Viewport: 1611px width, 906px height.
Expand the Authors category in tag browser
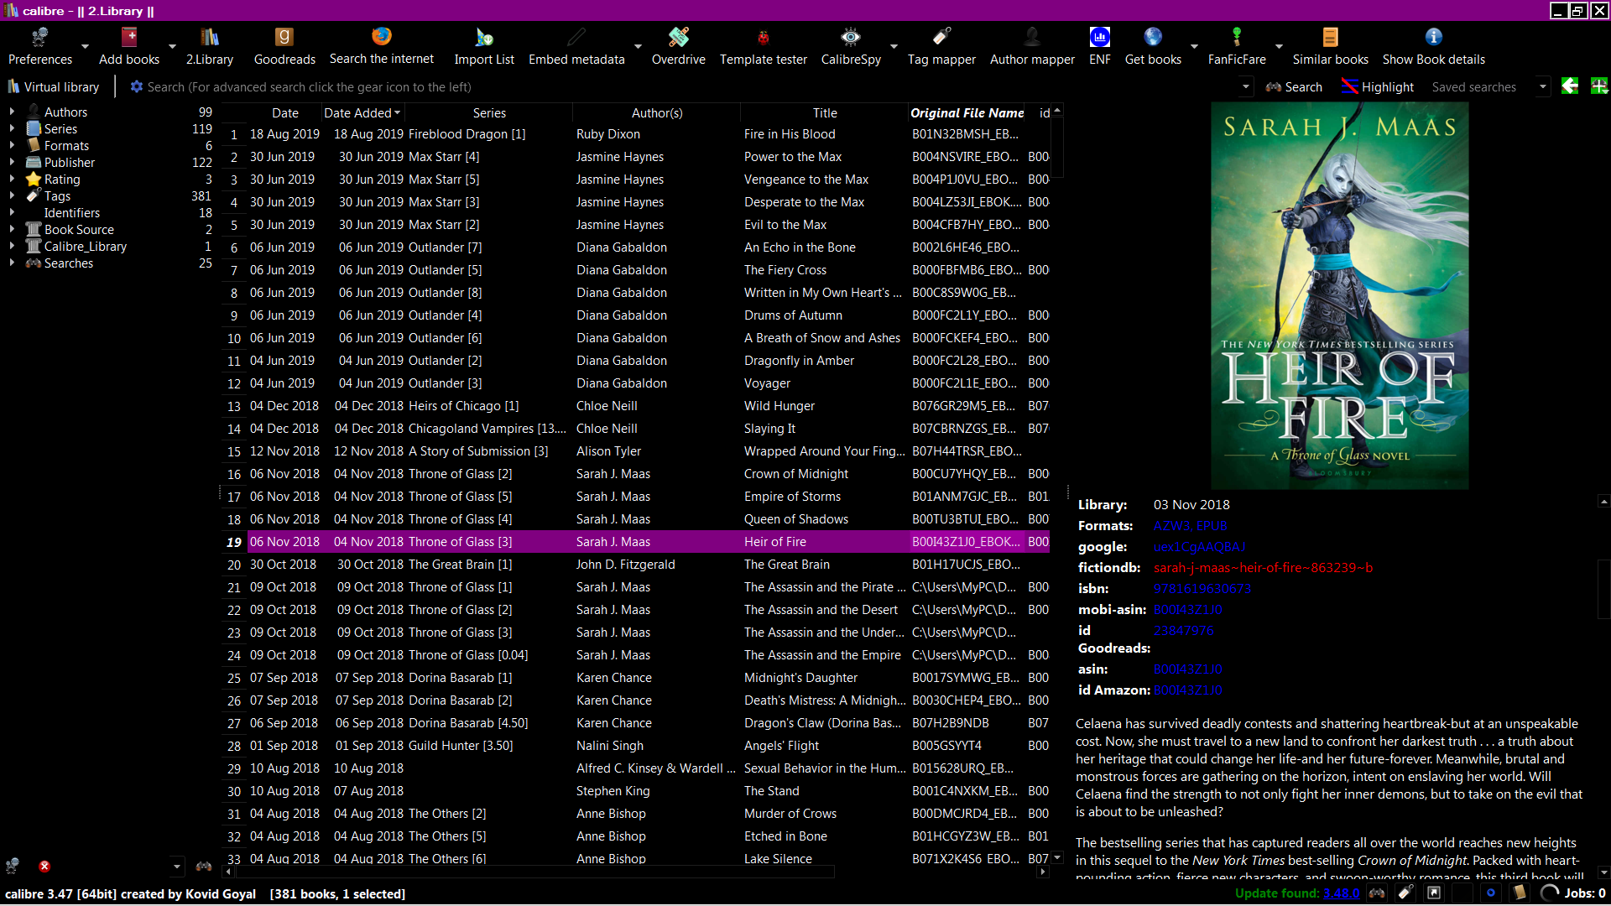tap(12, 112)
